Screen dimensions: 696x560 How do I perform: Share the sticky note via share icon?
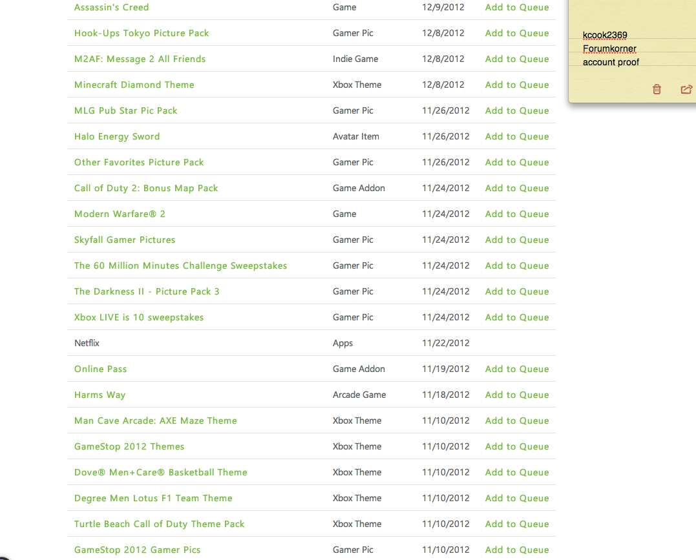click(x=686, y=89)
